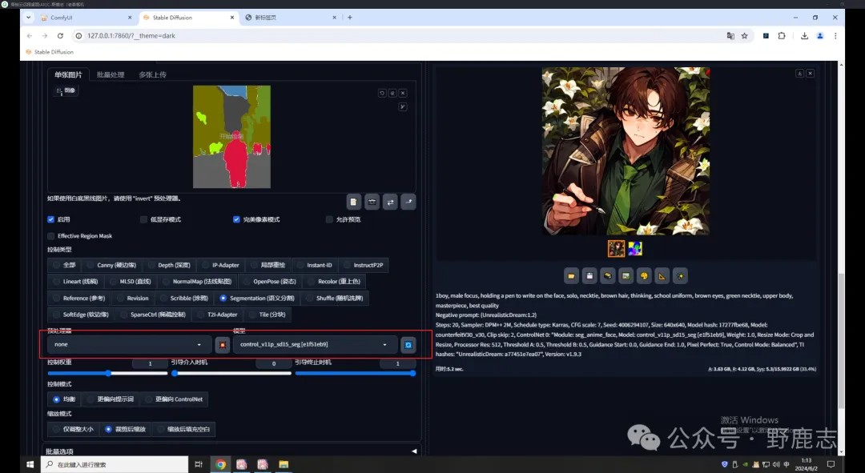Screen dimensions: 865x473
Task: Click the 控制权重 value field
Action: [x=150, y=363]
